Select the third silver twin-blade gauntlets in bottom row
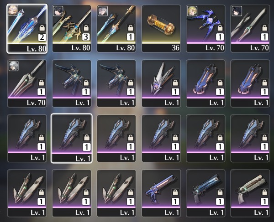Viewport: 274px width, 222px height. (x=116, y=193)
